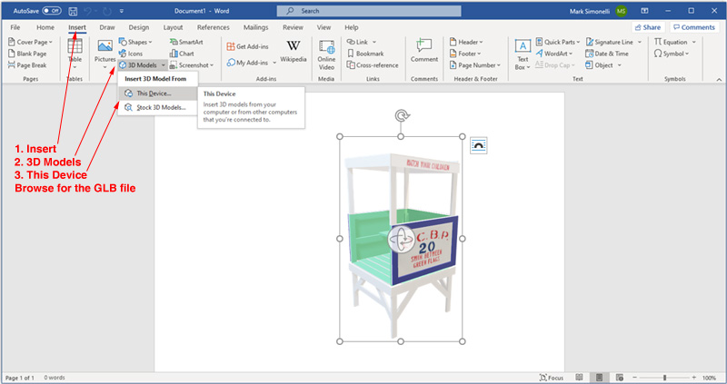This screenshot has width=727, height=384.
Task: Switch to Print Layout view
Action: click(x=600, y=378)
